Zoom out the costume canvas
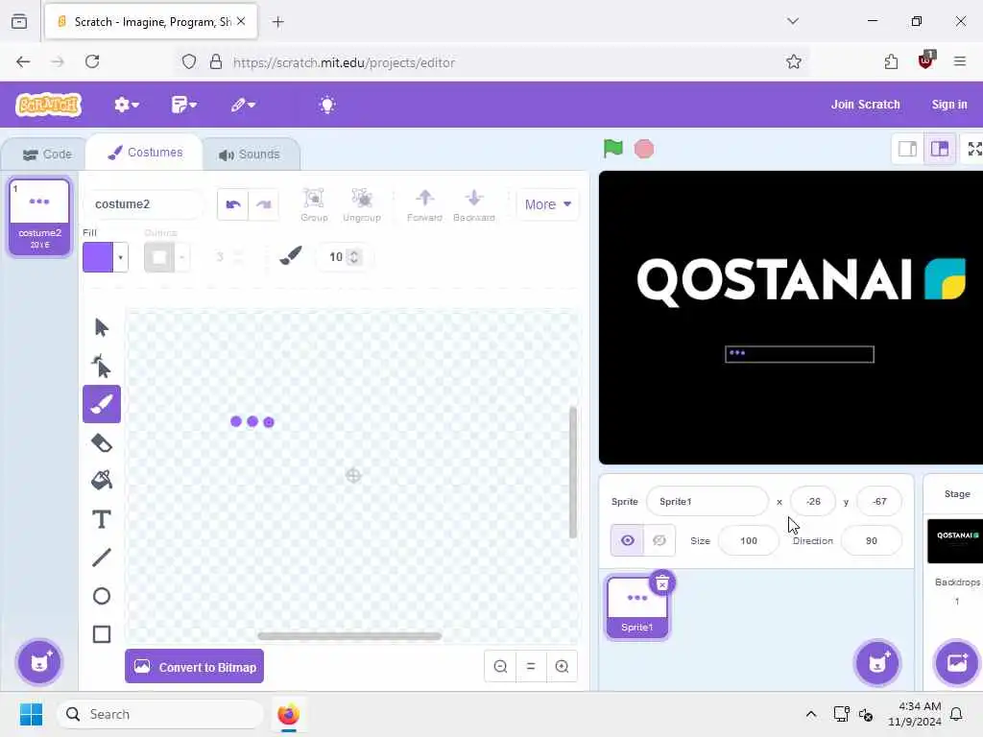The image size is (983, 737). tap(500, 666)
